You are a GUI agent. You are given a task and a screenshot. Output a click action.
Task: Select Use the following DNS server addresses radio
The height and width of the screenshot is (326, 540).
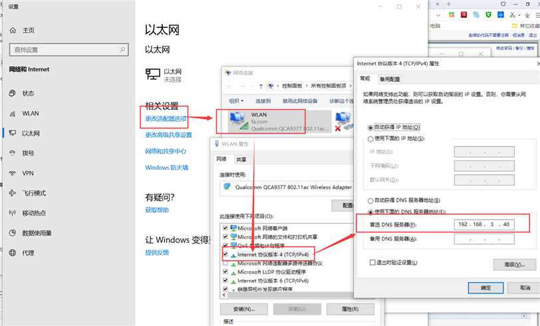[x=370, y=212]
